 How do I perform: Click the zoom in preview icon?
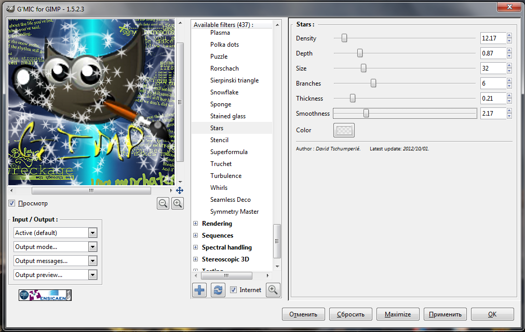178,203
